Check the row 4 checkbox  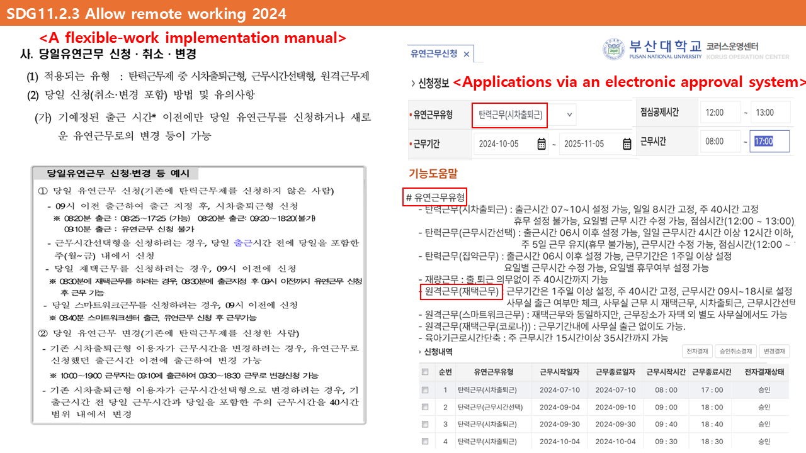coord(425,442)
